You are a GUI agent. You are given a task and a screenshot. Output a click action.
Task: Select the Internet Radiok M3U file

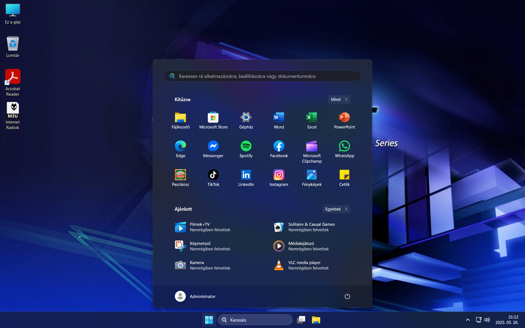[x=13, y=116]
